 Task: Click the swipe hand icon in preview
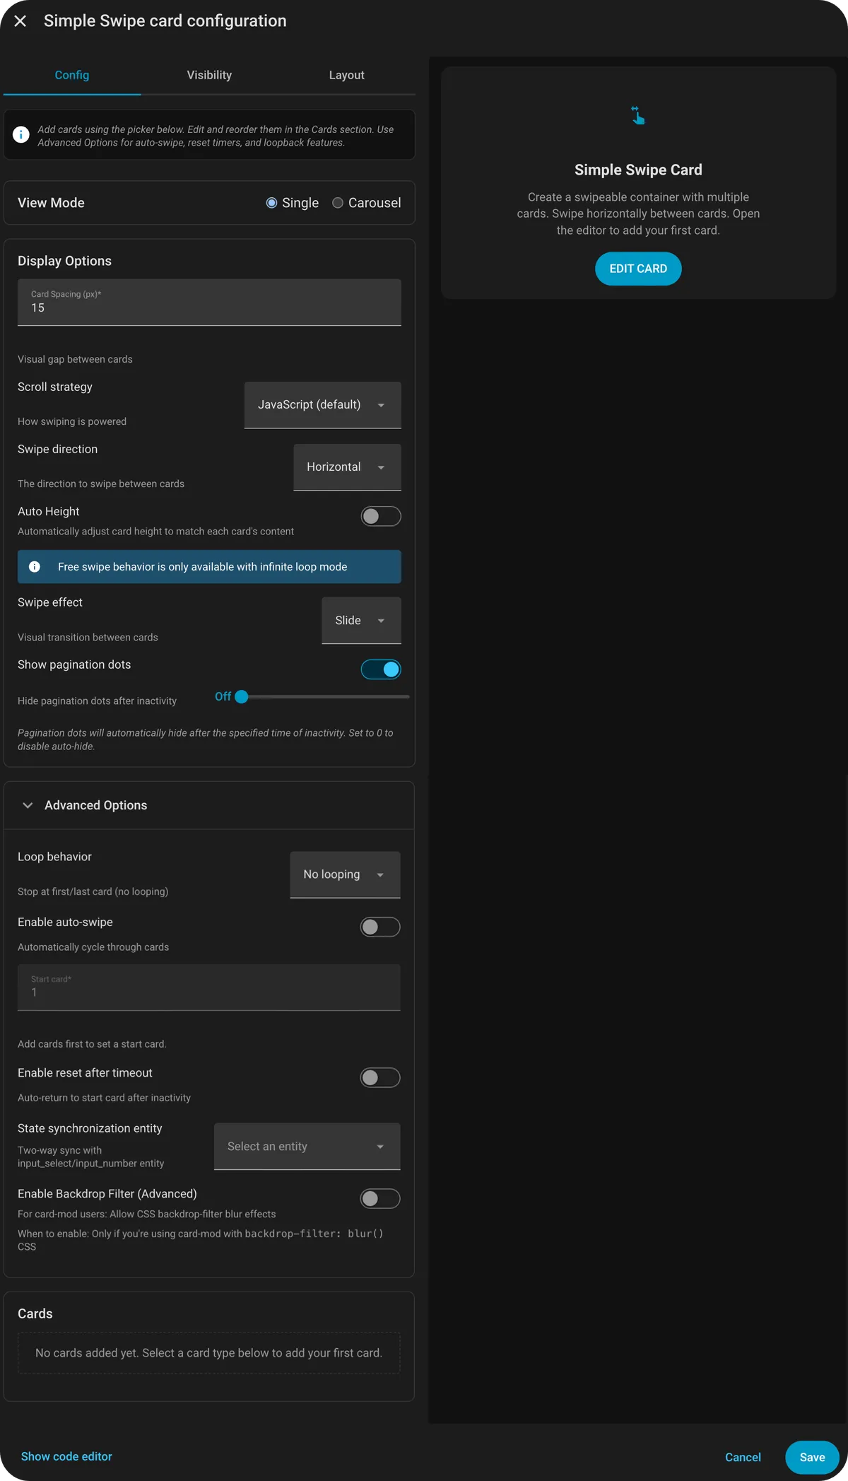click(x=638, y=115)
